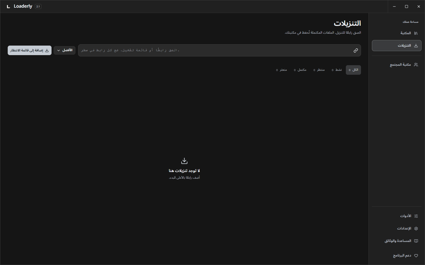425x265 pixels.
Task: Click the chain link icon in URL field
Action: 356,50
